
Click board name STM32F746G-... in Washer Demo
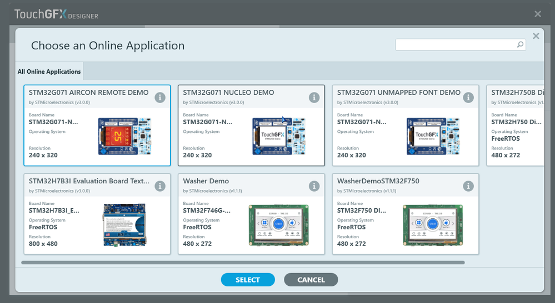click(x=206, y=210)
